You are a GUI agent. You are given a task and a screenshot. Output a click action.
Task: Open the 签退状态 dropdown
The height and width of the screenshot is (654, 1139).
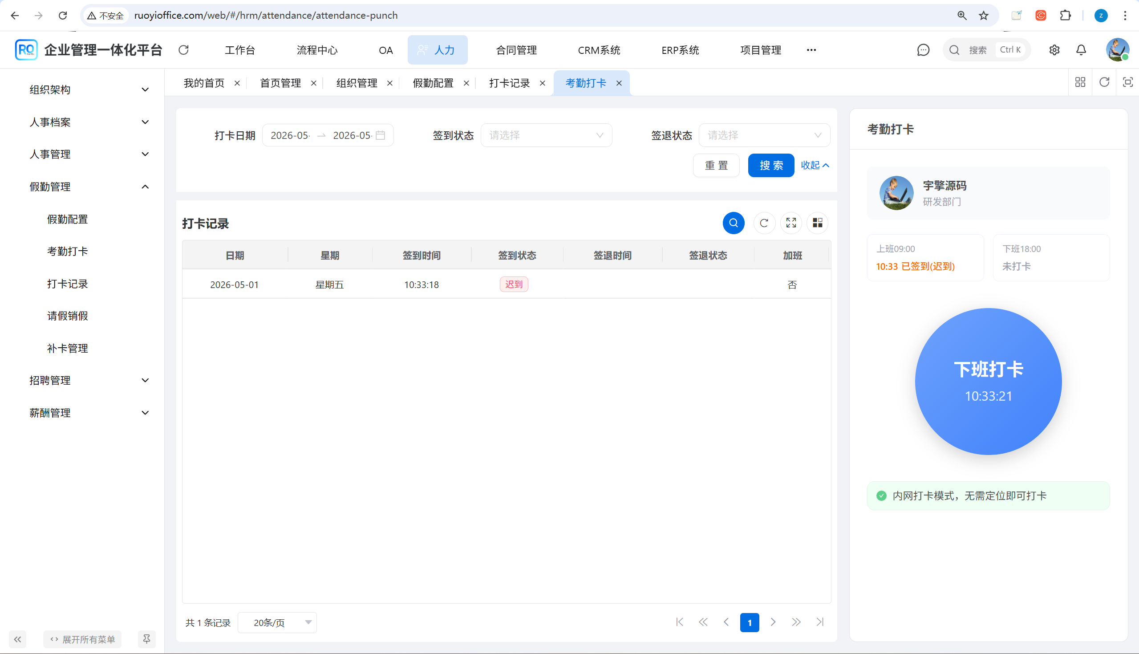(x=765, y=135)
